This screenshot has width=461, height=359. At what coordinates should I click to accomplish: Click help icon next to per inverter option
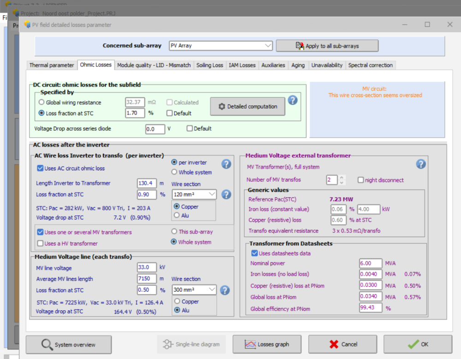pyautogui.click(x=226, y=164)
